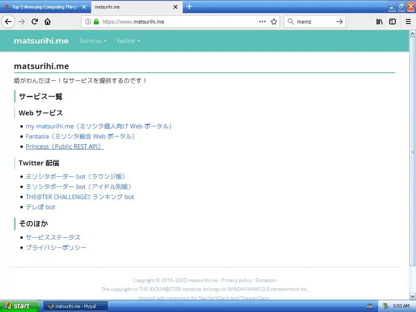Image resolution: width=416 pixels, height=312 pixels.
Task: Click the 3:53 AM taskbar clock
Action: tap(401, 306)
